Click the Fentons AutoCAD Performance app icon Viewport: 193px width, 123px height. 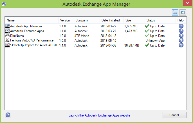click(7, 40)
